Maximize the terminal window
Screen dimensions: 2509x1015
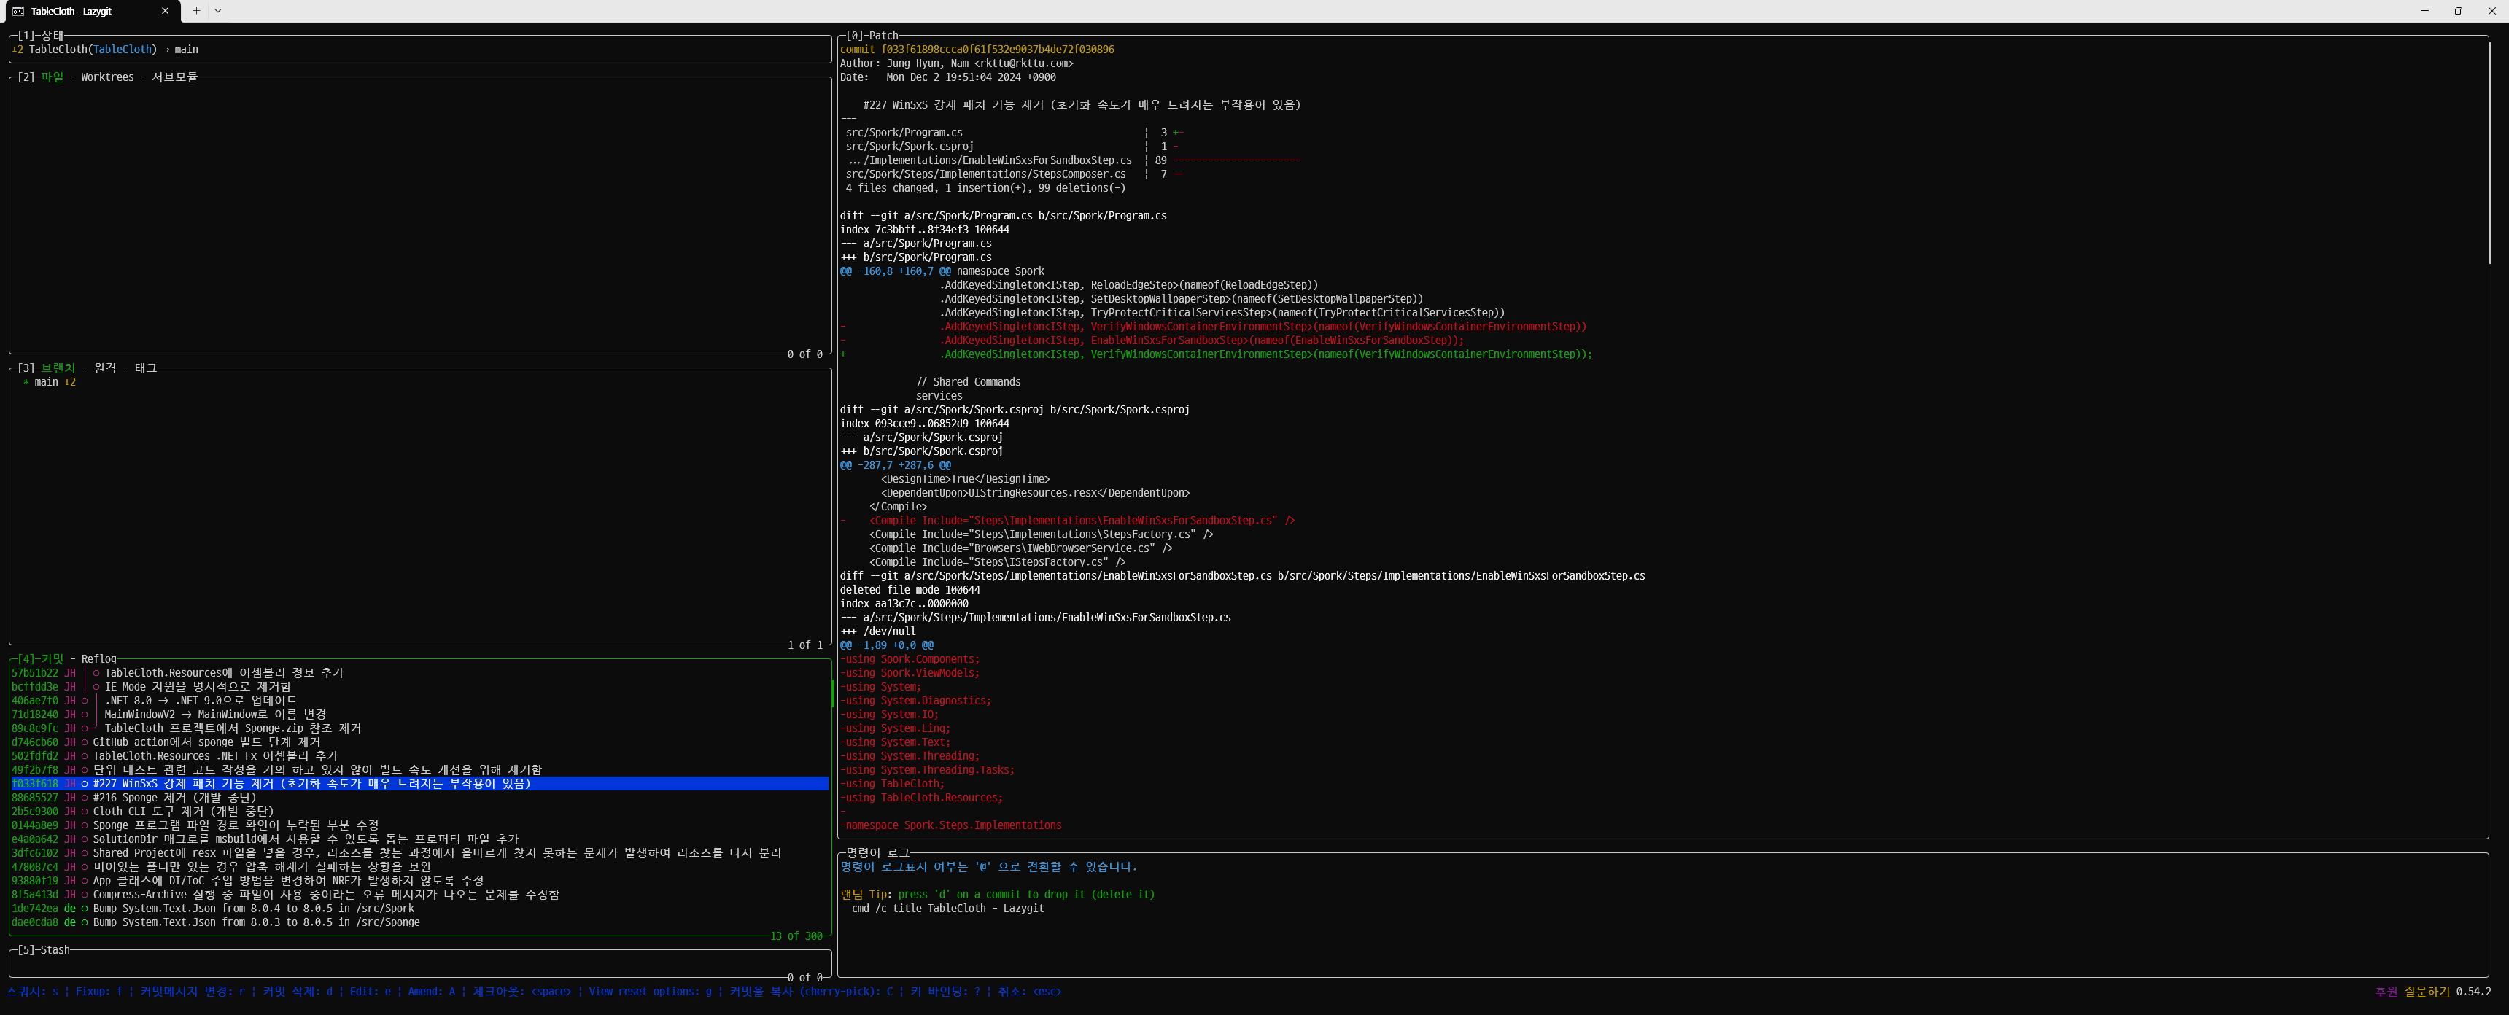click(2459, 11)
